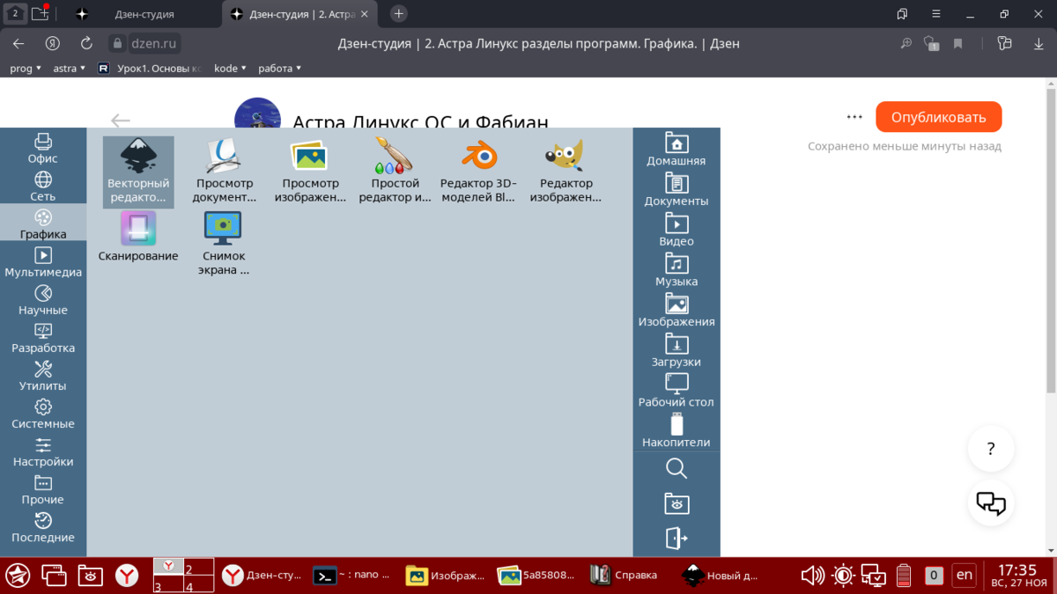The height and width of the screenshot is (594, 1057).
Task: Switch to virtual desktop 4
Action: click(x=199, y=584)
